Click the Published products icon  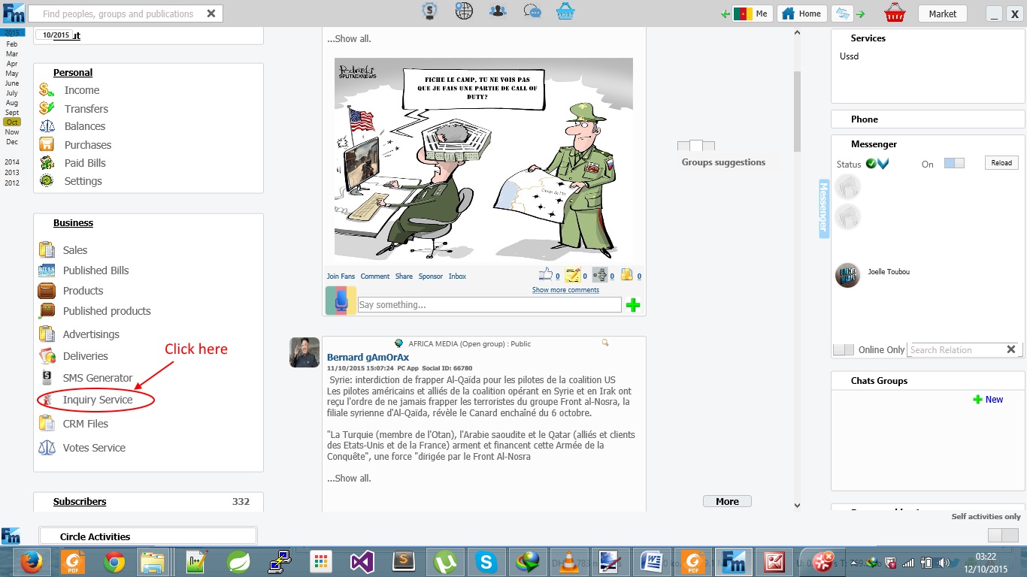point(47,310)
